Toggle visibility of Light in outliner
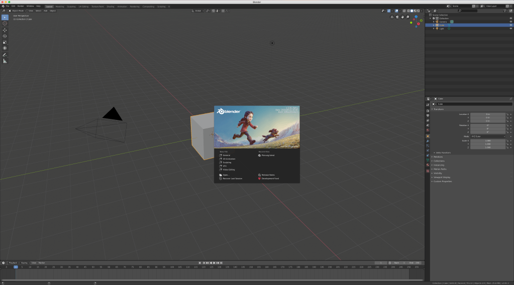514x285 pixels. 510,29
